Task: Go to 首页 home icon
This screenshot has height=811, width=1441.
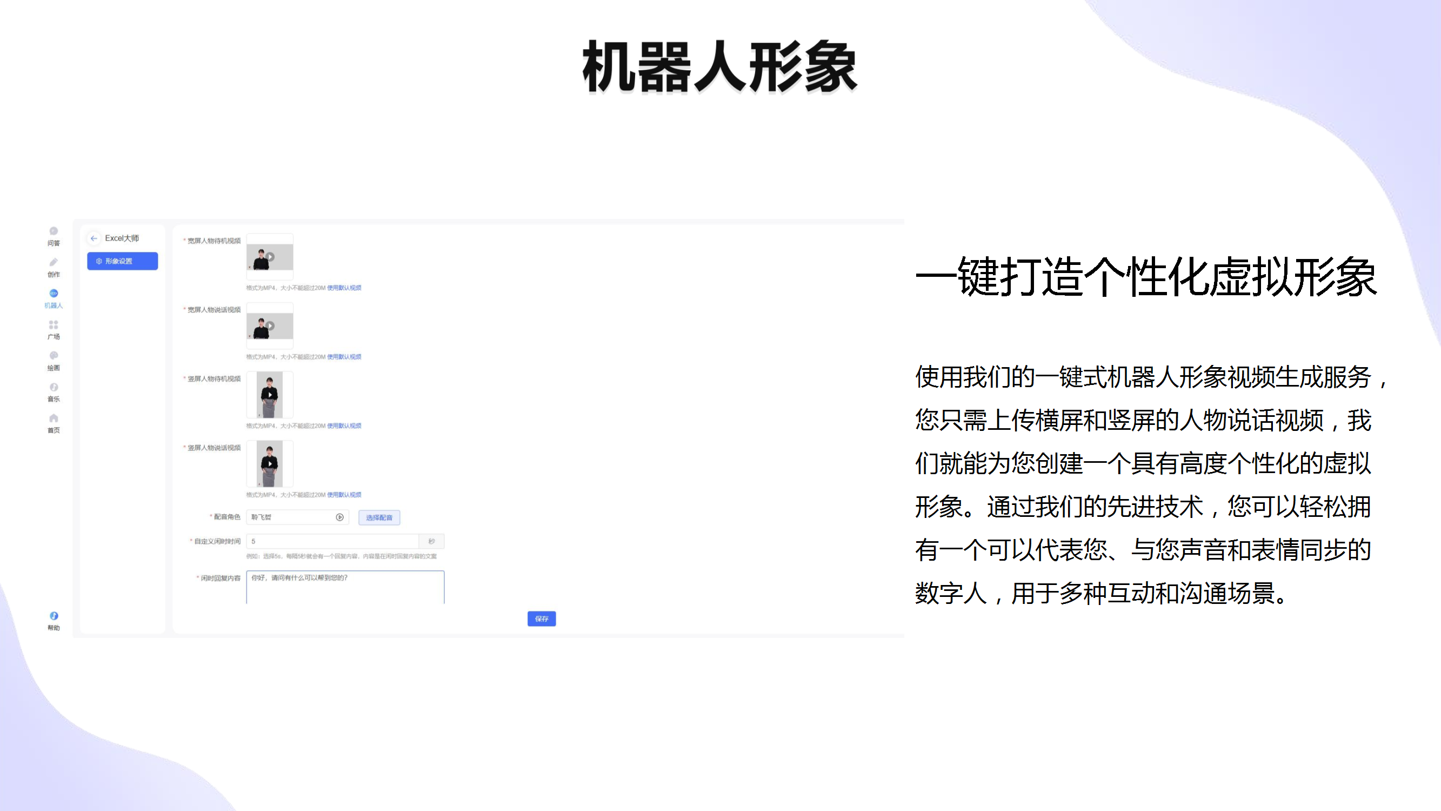Action: tap(54, 423)
